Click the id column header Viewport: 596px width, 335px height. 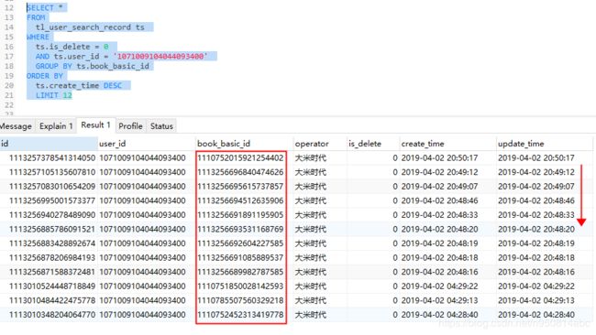pos(49,144)
